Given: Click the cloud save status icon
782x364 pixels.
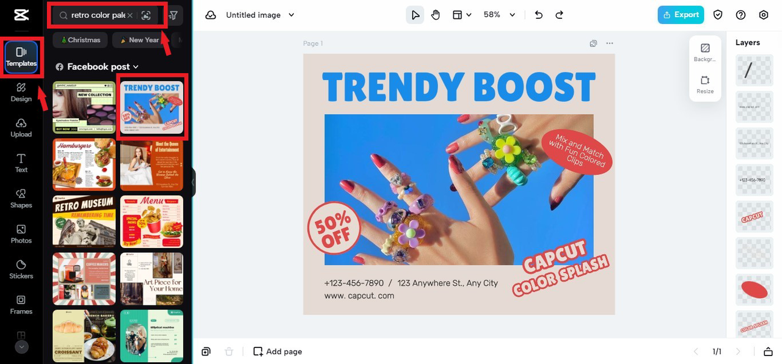Looking at the screenshot, I should tap(211, 15).
